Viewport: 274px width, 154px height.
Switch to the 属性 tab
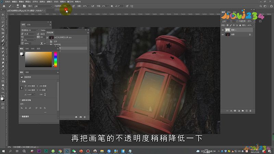pos(22,72)
